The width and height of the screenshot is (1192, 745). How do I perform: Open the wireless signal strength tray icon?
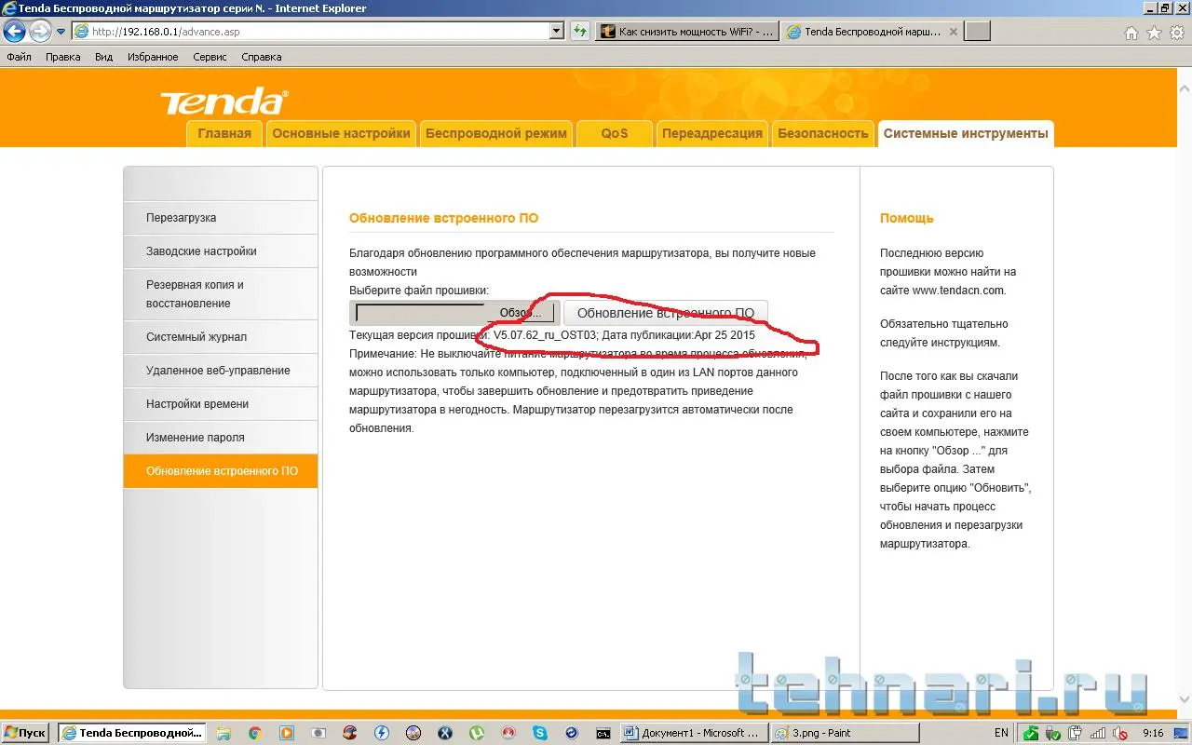(1098, 733)
